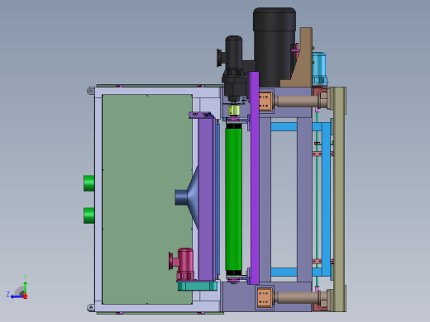
Task: Select the large black motor on top
Action: pos(275,47)
